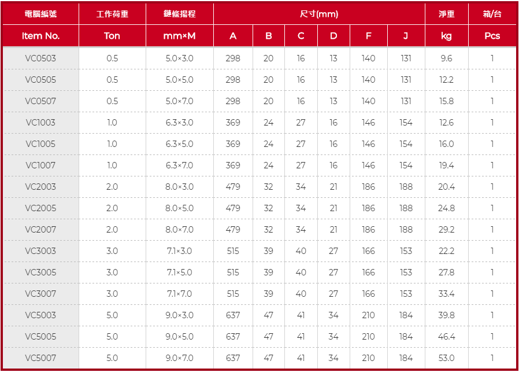Click the Pcs column header

point(492,36)
